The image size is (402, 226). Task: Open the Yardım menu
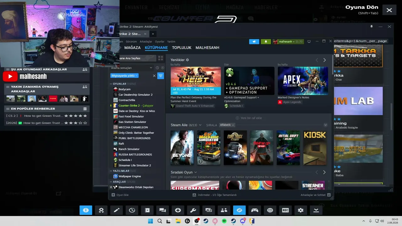171,41
